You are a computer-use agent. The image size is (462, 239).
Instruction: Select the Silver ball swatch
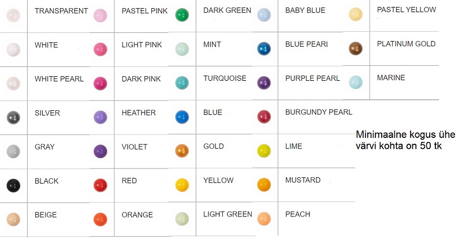point(13,118)
